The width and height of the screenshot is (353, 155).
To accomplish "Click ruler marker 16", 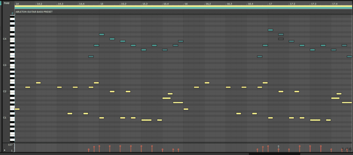I will (186, 4).
